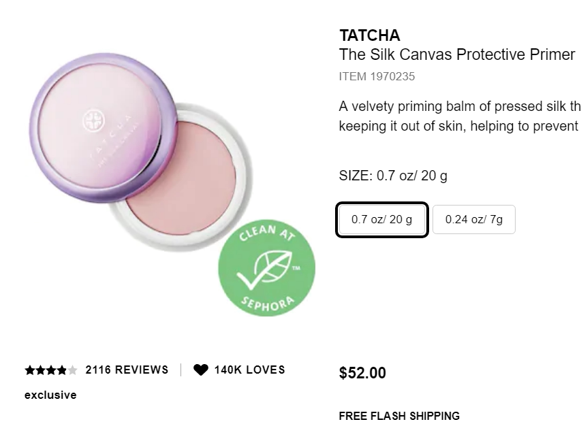The height and width of the screenshot is (441, 581).
Task: Click the ITEM 1970235 number text
Action: (377, 76)
